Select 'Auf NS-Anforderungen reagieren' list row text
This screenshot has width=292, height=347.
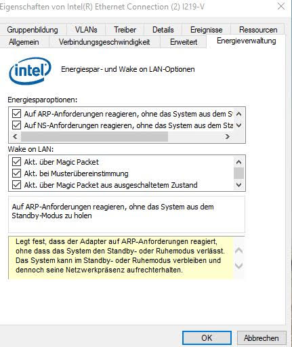click(x=128, y=125)
